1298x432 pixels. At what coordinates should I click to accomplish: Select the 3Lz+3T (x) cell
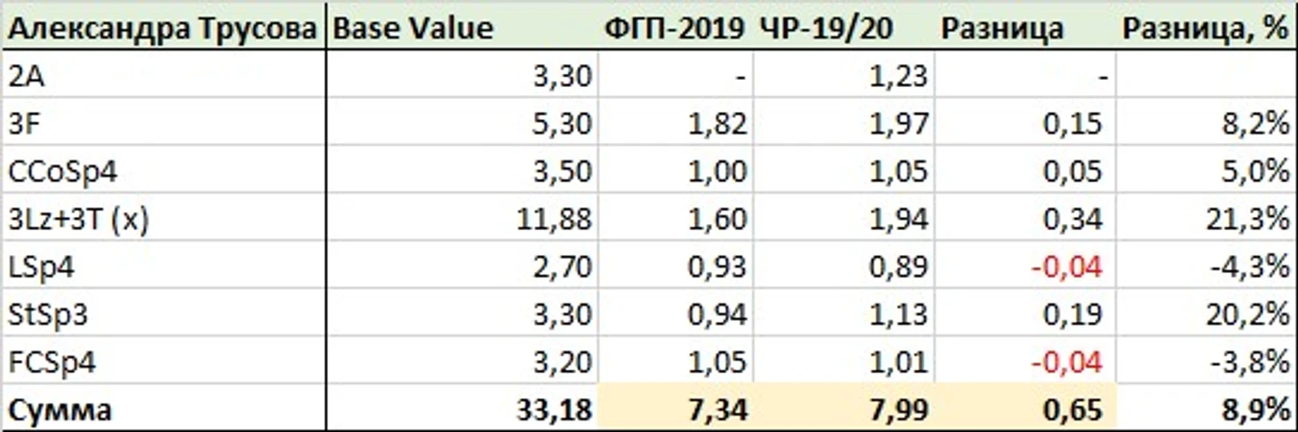coord(163,220)
